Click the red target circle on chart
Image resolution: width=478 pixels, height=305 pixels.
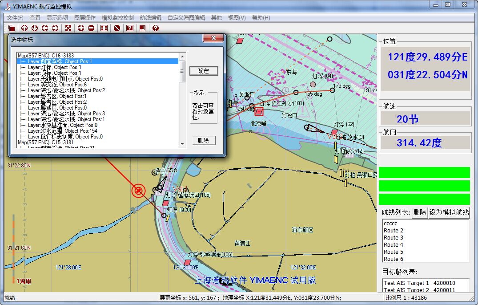(x=138, y=191)
